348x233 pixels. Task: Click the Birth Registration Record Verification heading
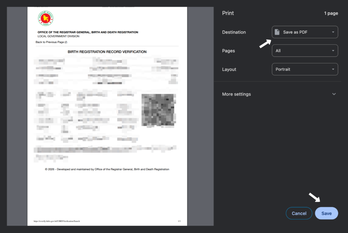click(x=107, y=52)
